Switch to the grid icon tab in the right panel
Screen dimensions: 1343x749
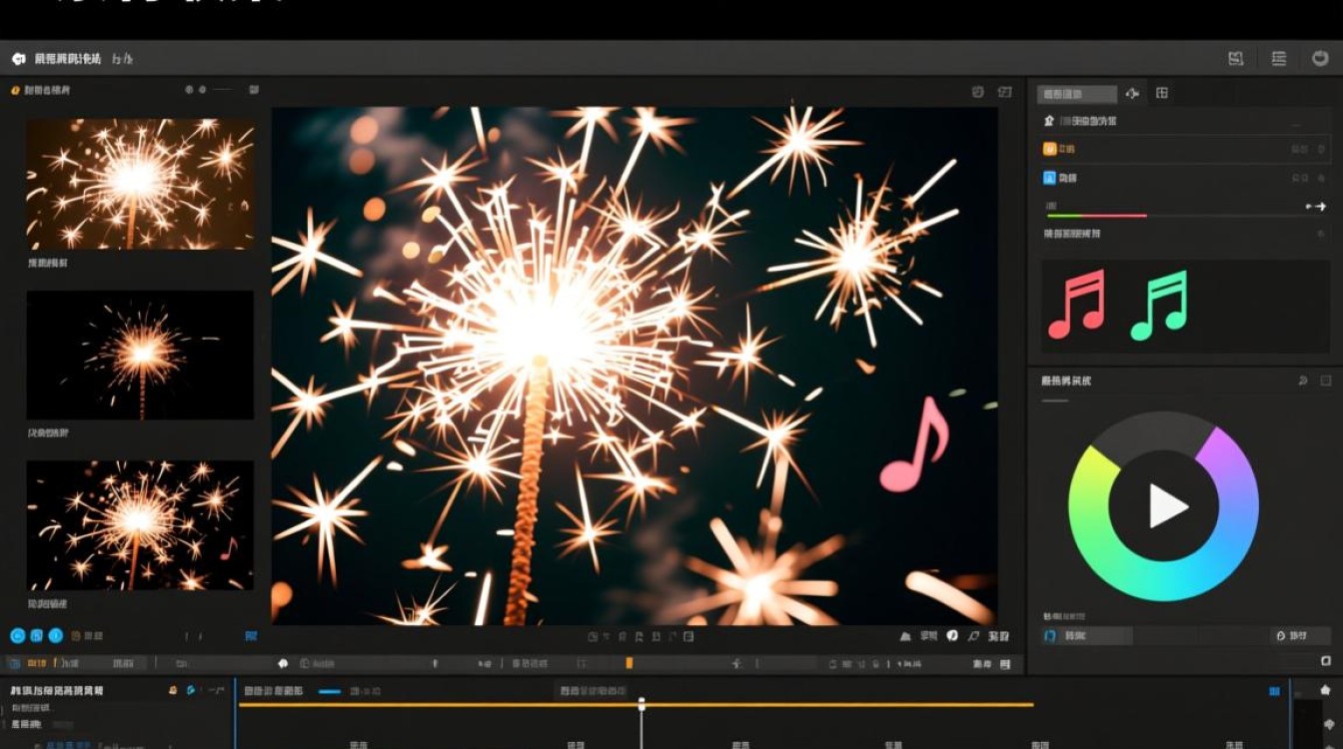[1162, 93]
